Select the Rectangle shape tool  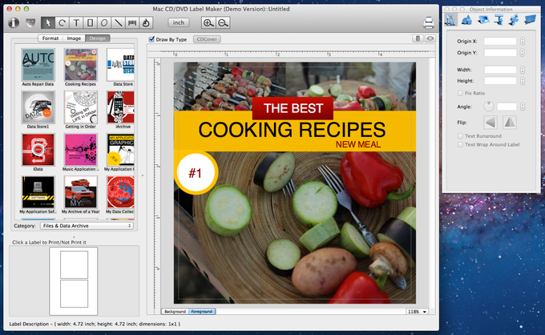pos(90,23)
